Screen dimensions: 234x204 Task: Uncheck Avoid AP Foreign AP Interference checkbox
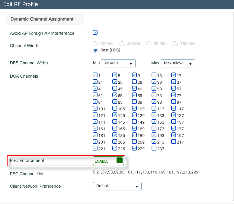(x=95, y=32)
